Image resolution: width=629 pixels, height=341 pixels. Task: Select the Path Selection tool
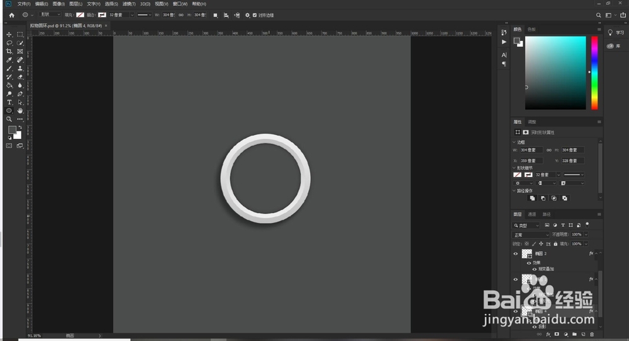tap(20, 102)
